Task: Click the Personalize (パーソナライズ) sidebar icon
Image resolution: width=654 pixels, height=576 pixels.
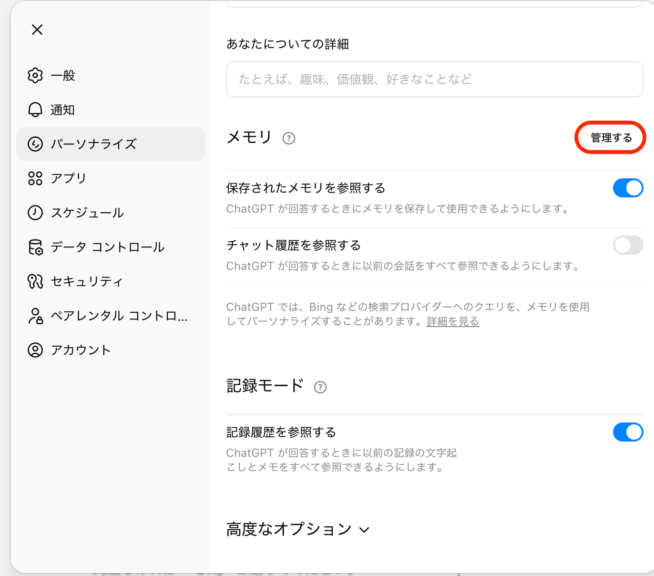Action: tap(35, 144)
